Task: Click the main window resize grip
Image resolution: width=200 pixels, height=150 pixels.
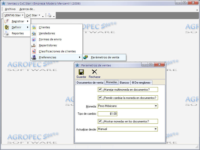Action: pyautogui.click(x=197, y=147)
